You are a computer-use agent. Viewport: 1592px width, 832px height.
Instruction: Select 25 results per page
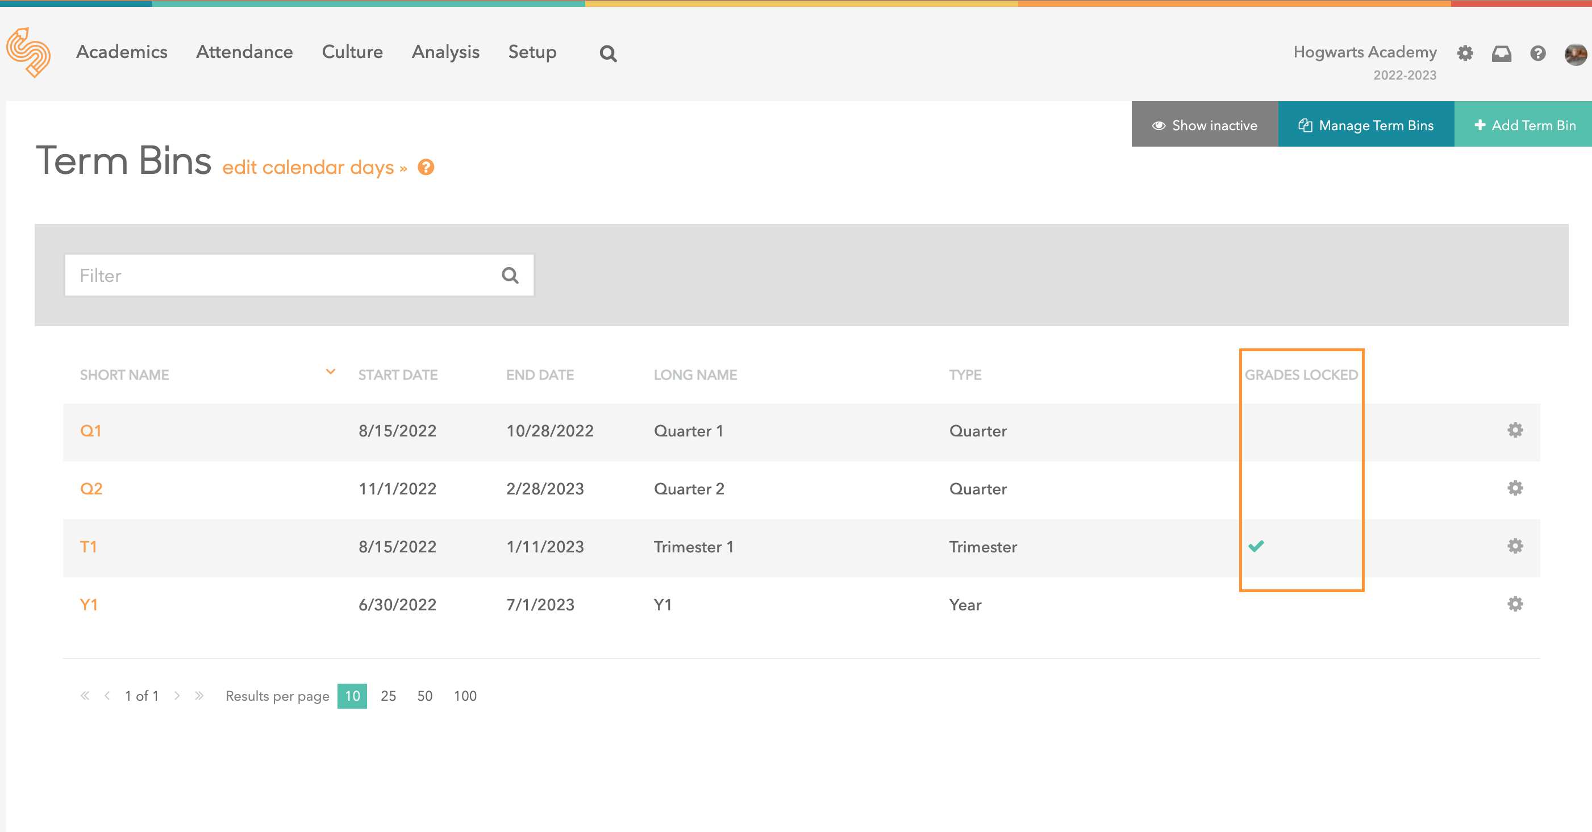coord(388,696)
